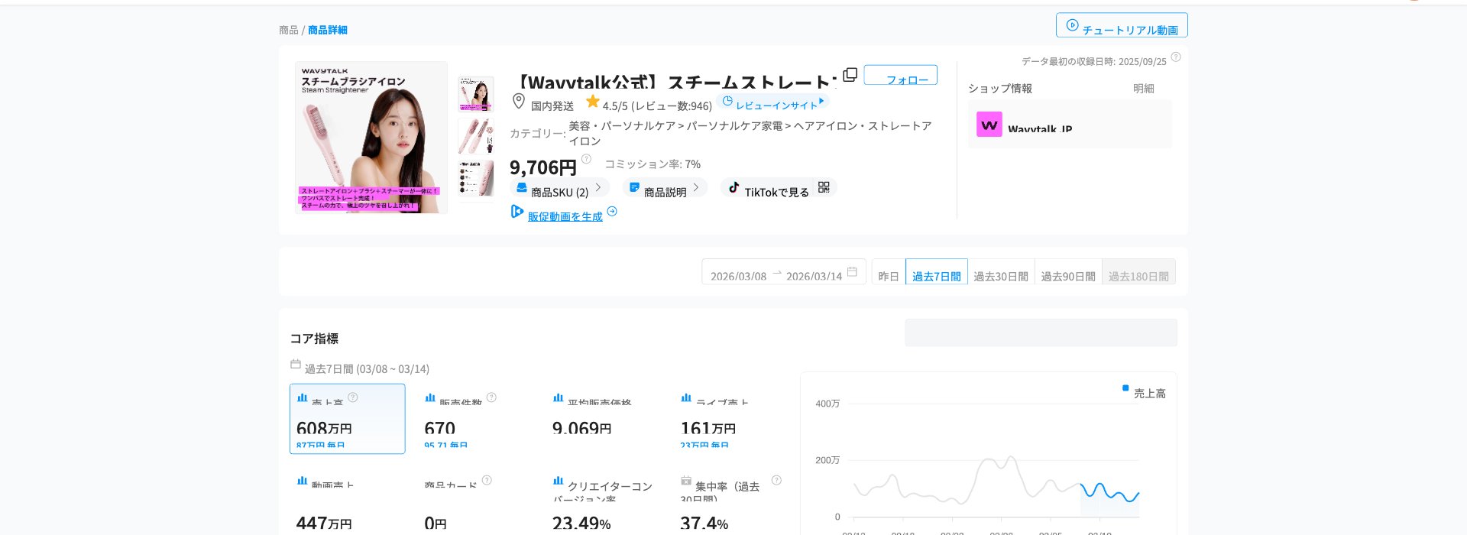Click the 商品カード 0円 value
The height and width of the screenshot is (535, 1467).
click(x=436, y=524)
